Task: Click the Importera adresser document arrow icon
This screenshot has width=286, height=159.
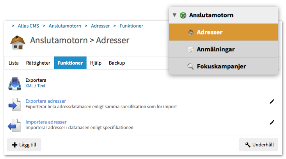Action: pos(14,125)
